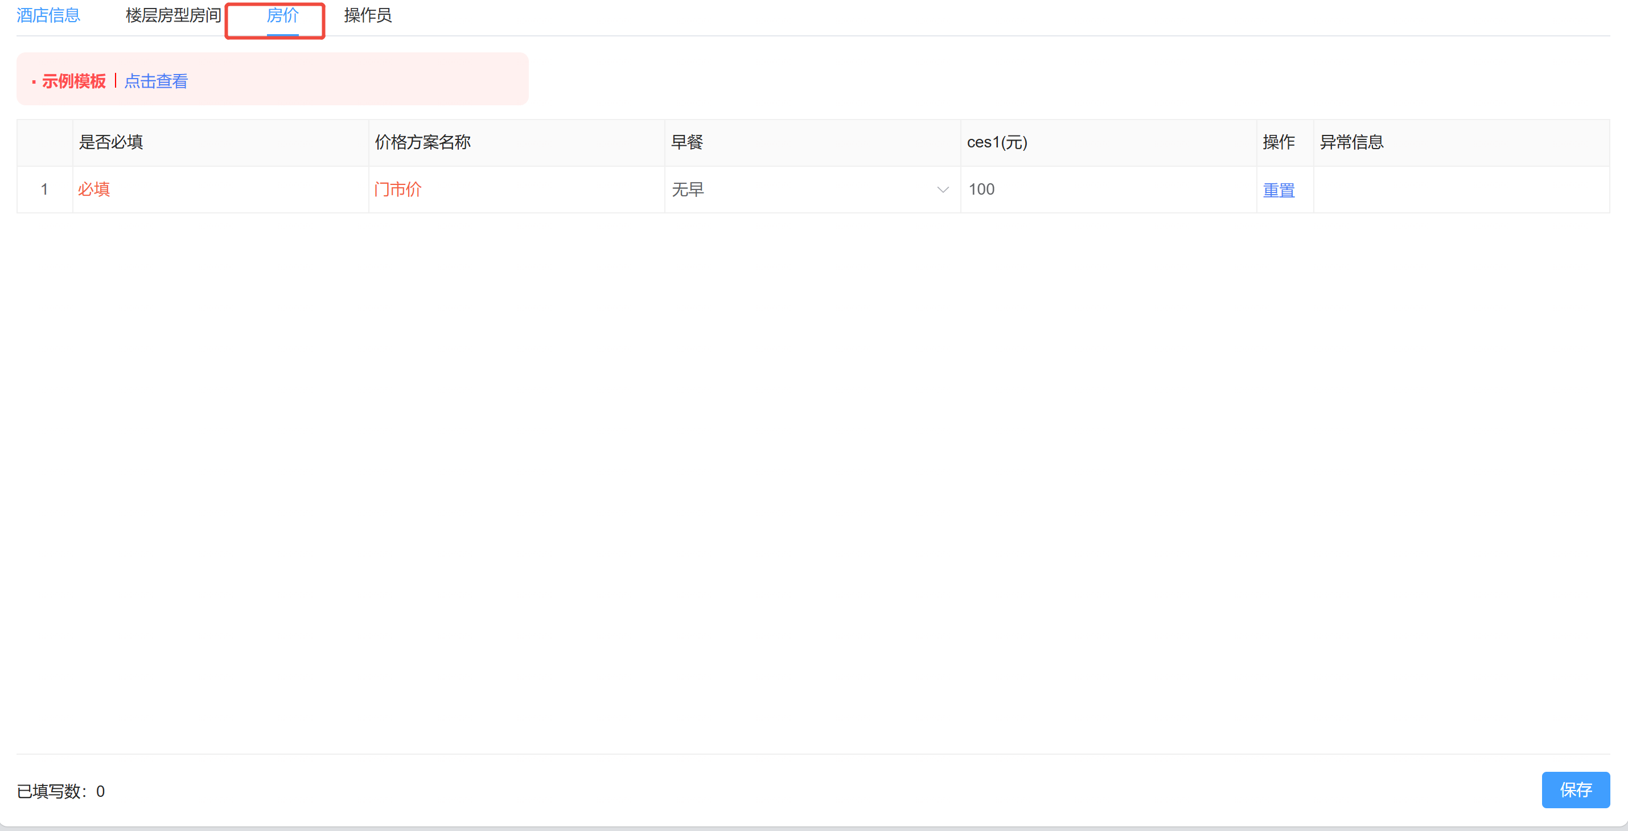Go to the 操作员 tab

(367, 15)
